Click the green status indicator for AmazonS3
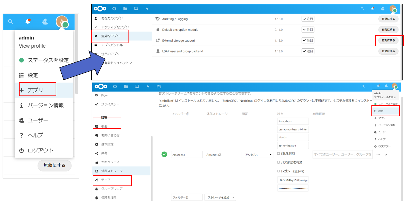Image resolution: width=406 pixels, height=201 pixels. coord(164,155)
